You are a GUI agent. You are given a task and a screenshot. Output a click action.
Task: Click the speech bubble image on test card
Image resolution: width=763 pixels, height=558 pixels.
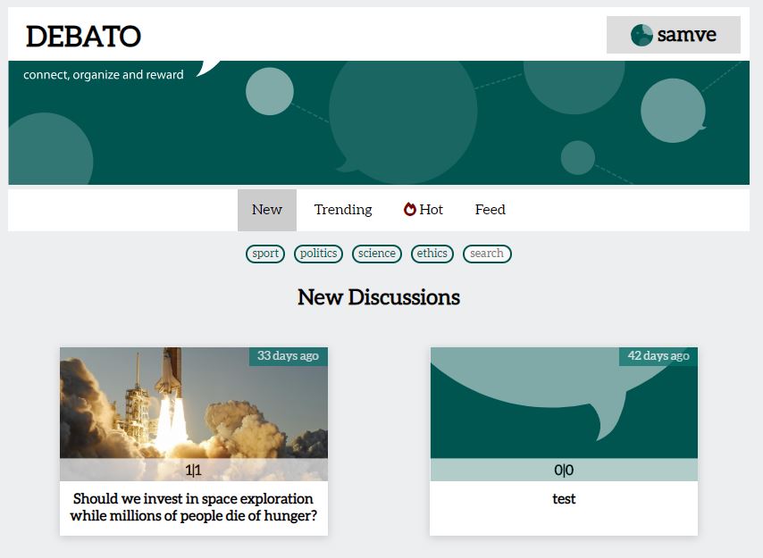(564, 402)
